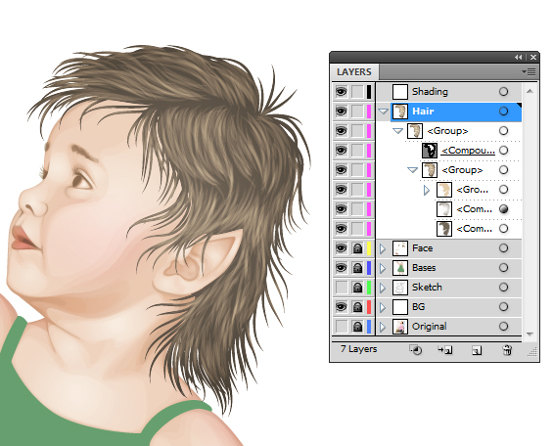Collapse the Hair layer triangle
Viewport: 553px width, 446px height.
point(383,111)
